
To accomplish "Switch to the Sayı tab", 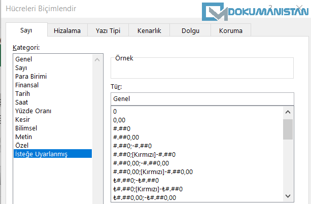I will tap(26, 30).
